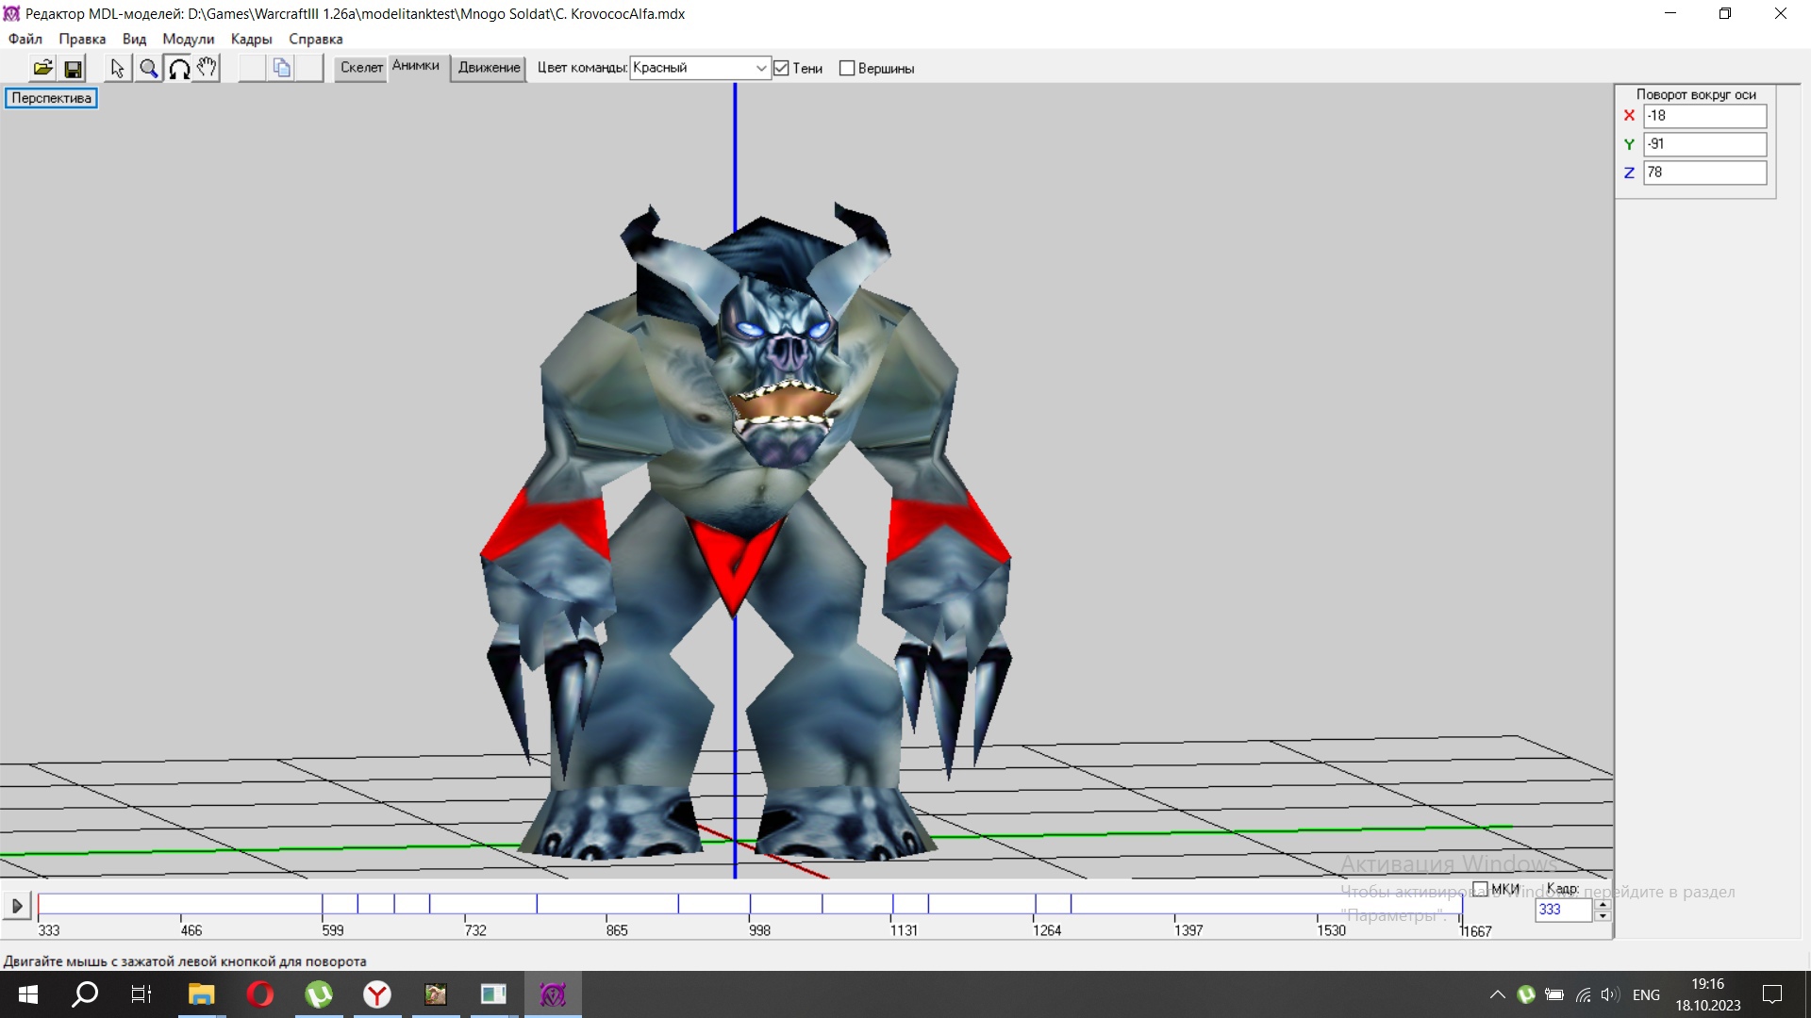The height and width of the screenshot is (1018, 1811).
Task: Open the Цвет команды color dropdown
Action: (x=760, y=68)
